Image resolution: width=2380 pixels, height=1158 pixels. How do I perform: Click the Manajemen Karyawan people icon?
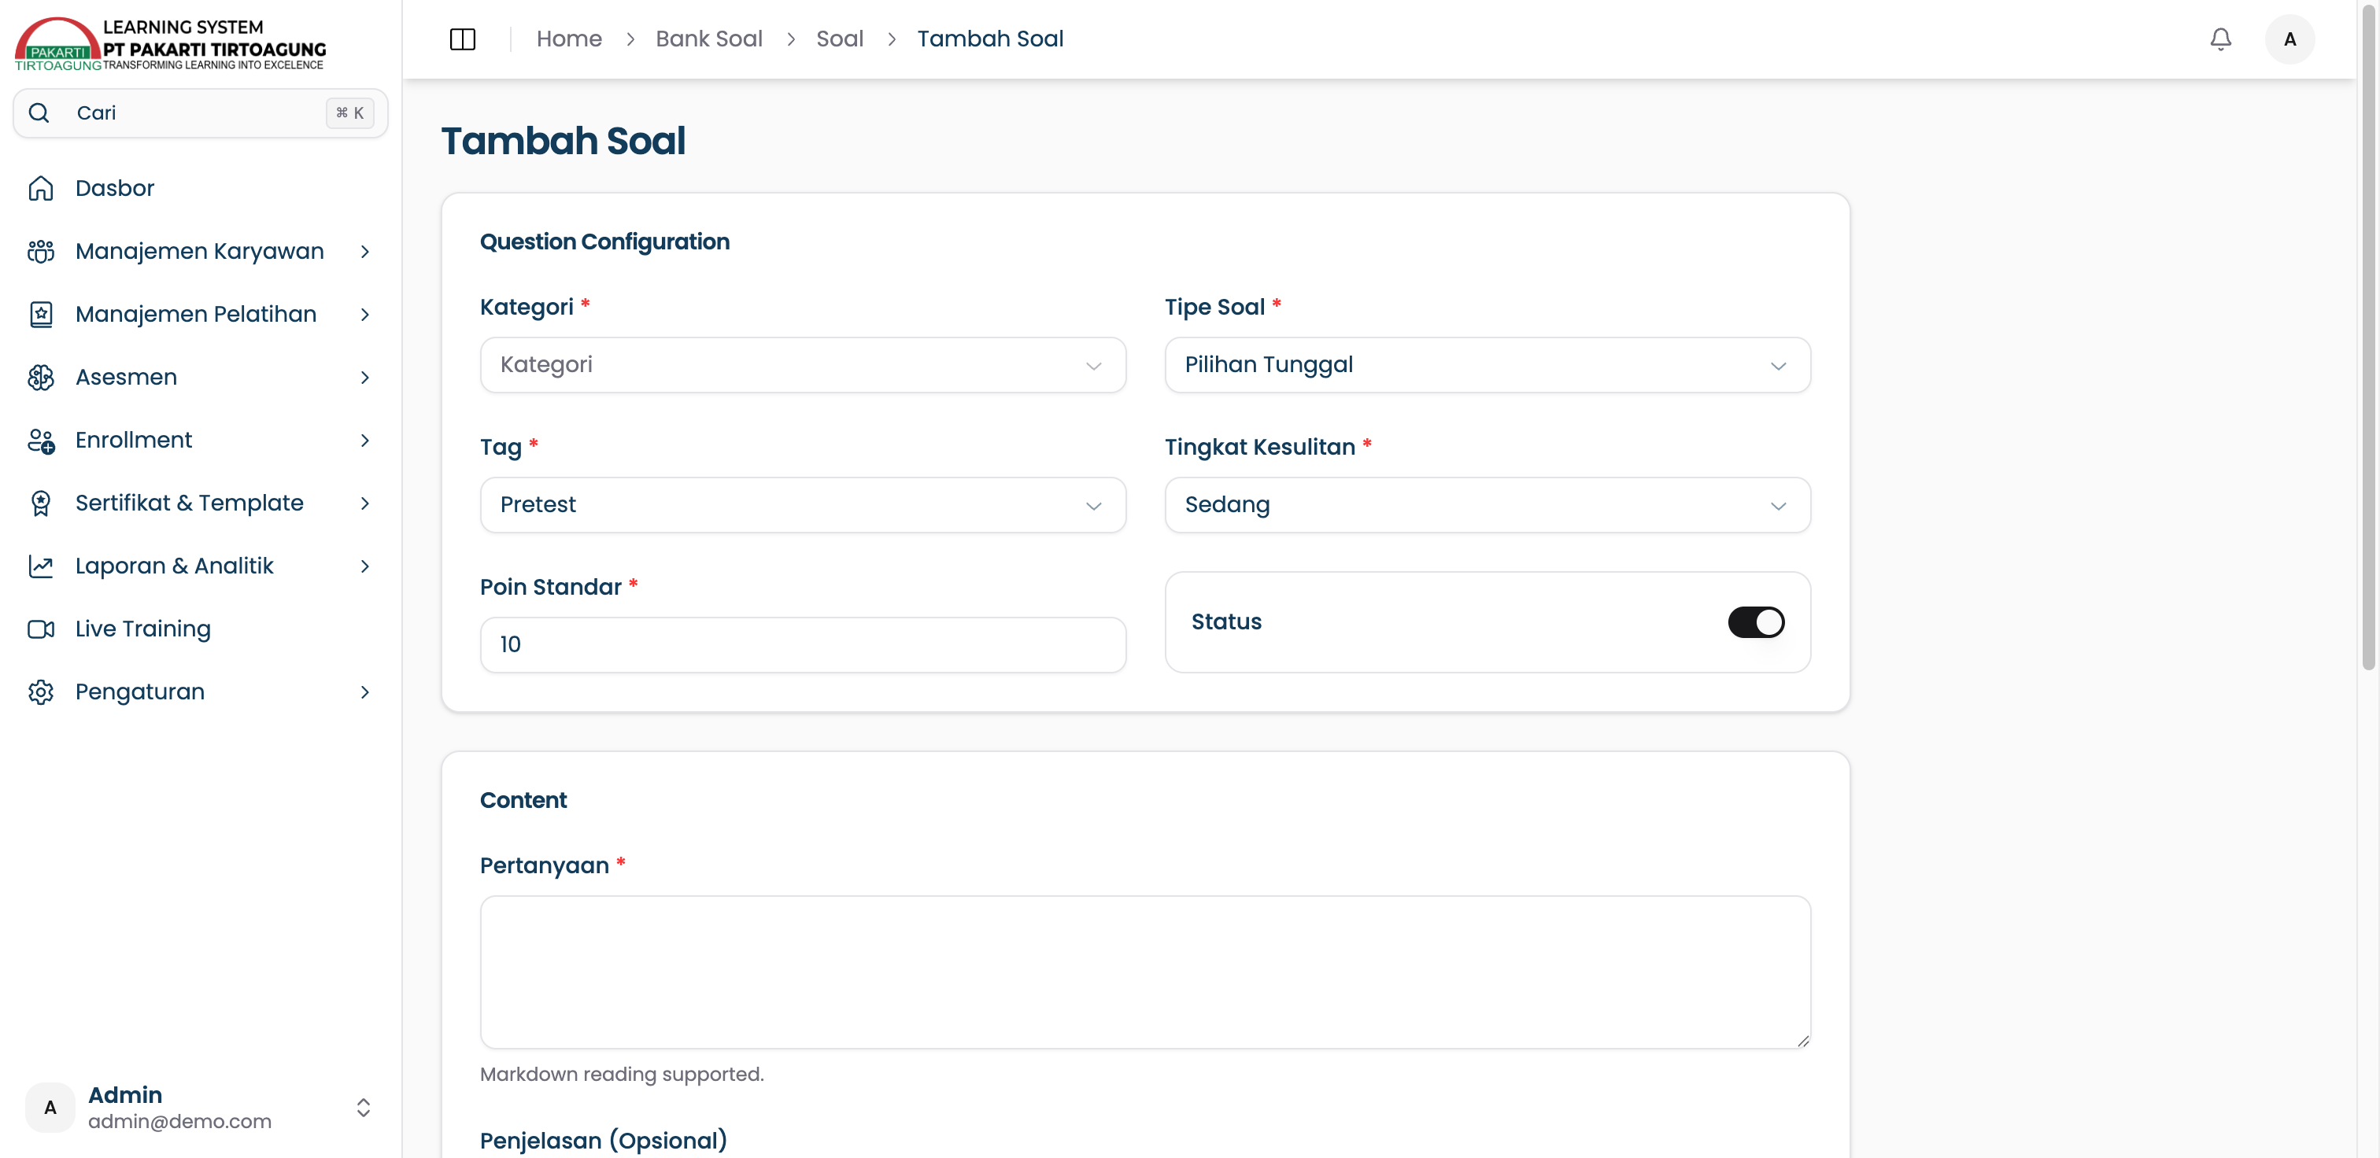coord(41,251)
